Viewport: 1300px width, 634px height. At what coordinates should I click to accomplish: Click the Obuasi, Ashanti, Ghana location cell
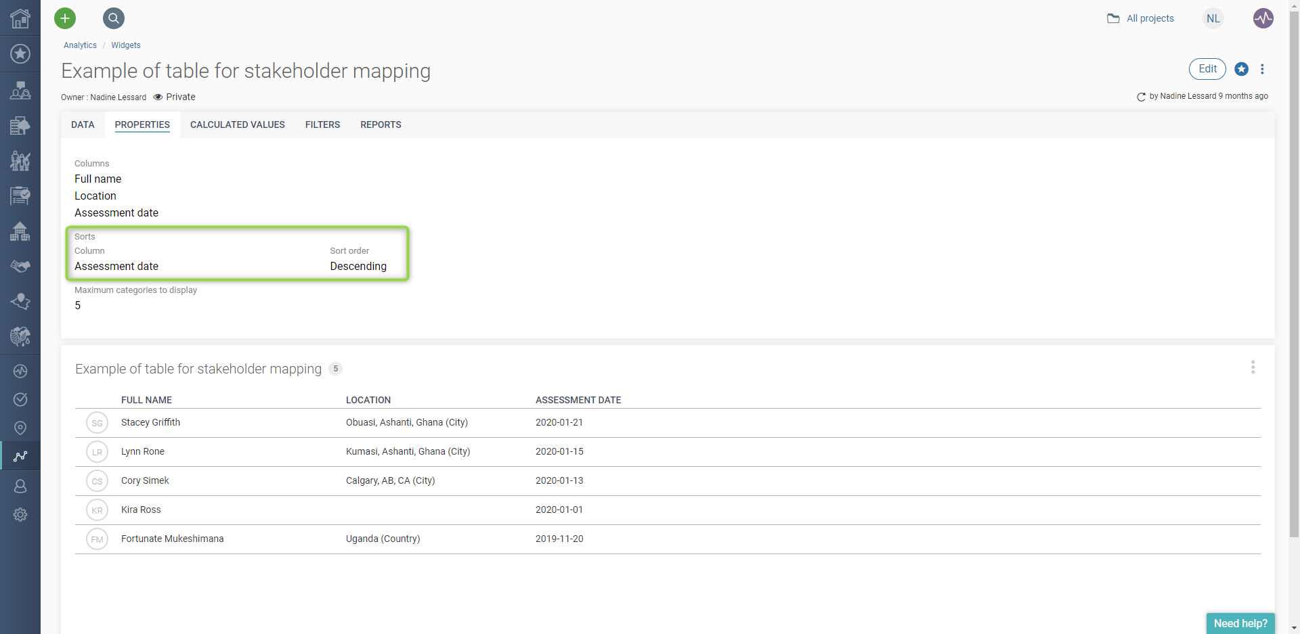coord(407,422)
